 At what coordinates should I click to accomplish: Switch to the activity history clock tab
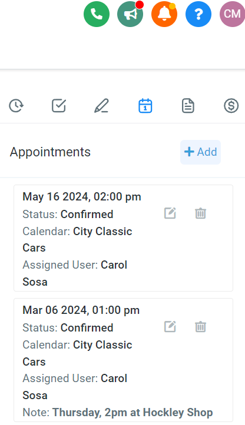[x=16, y=106]
